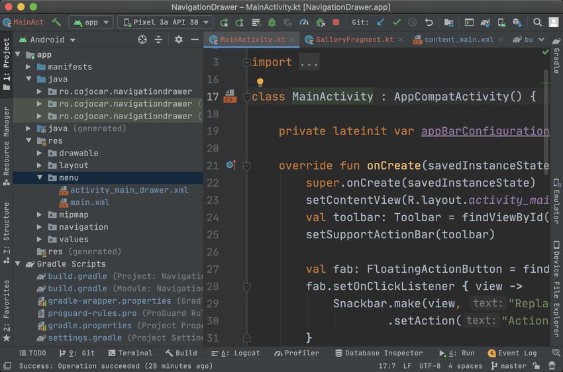Toggle the Favorites side panel
Screen dimensions: 563x372
click(x=6, y=310)
